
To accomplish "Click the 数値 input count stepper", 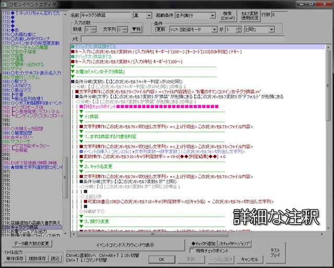I will click(x=93, y=29).
